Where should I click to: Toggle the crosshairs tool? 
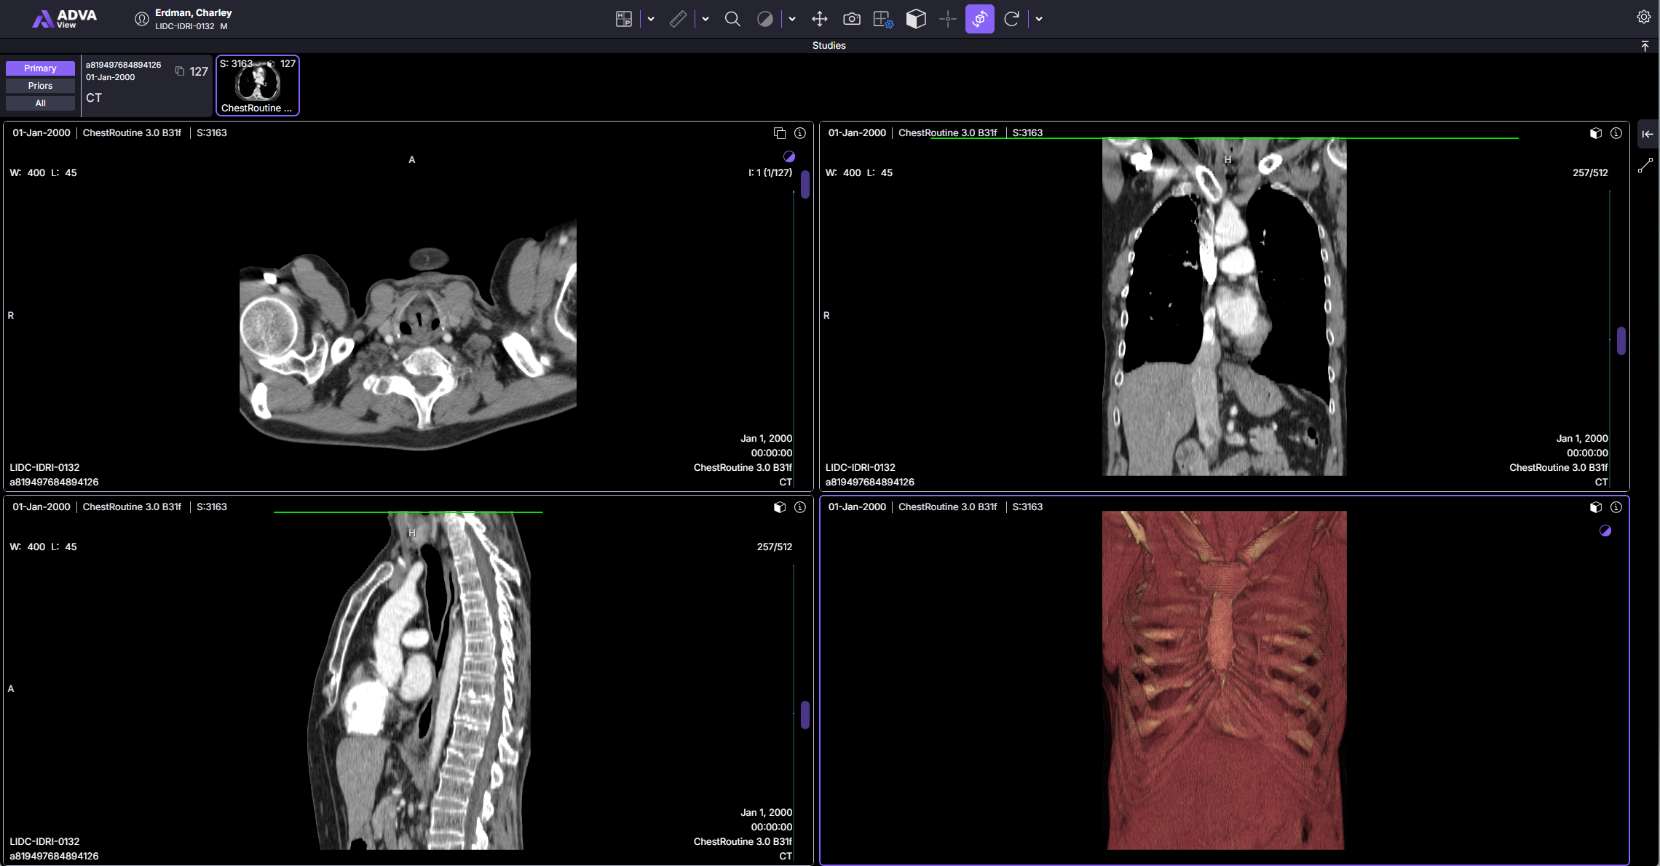click(x=948, y=19)
